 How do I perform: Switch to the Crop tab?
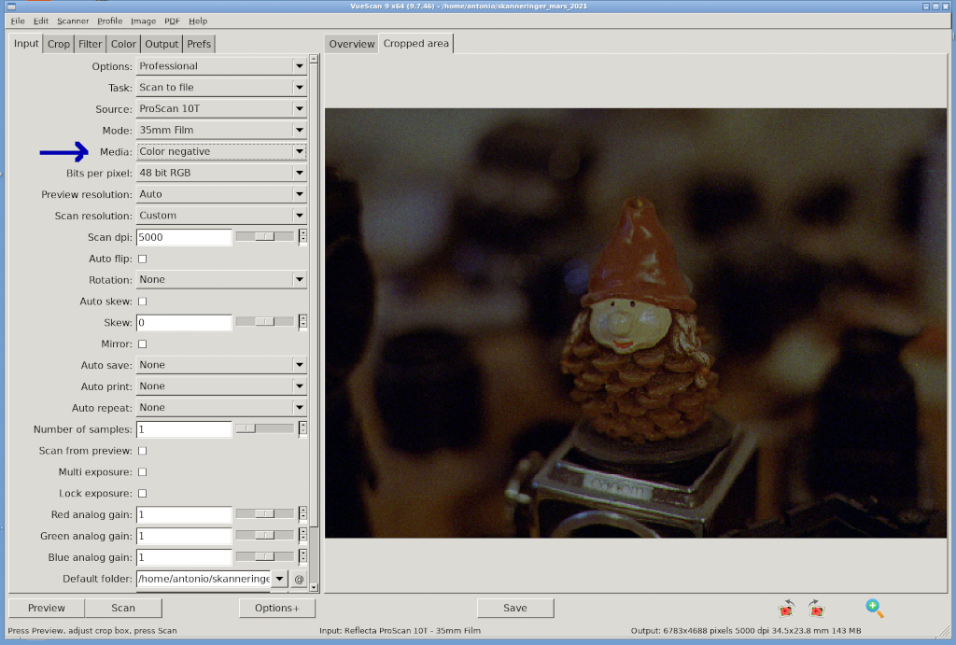[59, 44]
